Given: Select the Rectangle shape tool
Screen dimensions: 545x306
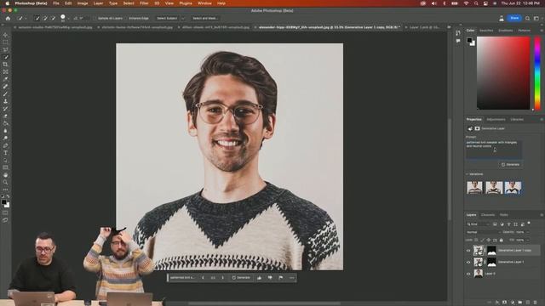Looking at the screenshot, I should coord(5,167).
